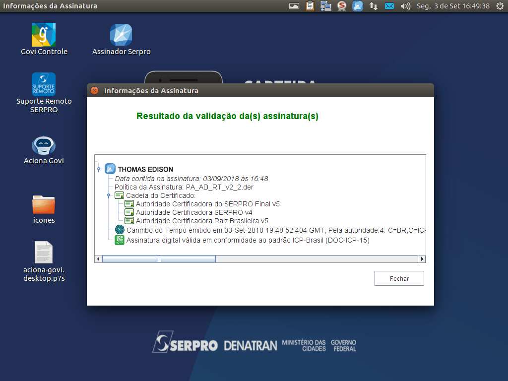Click the Assinador Serpro tray icon

point(358,6)
